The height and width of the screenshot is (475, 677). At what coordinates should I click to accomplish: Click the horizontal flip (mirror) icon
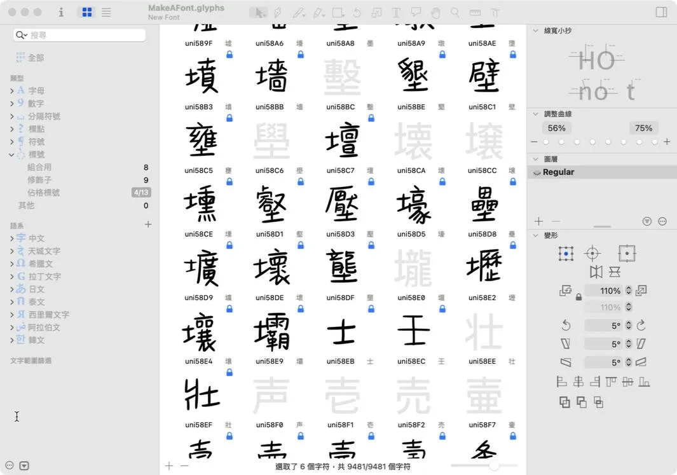click(x=596, y=272)
